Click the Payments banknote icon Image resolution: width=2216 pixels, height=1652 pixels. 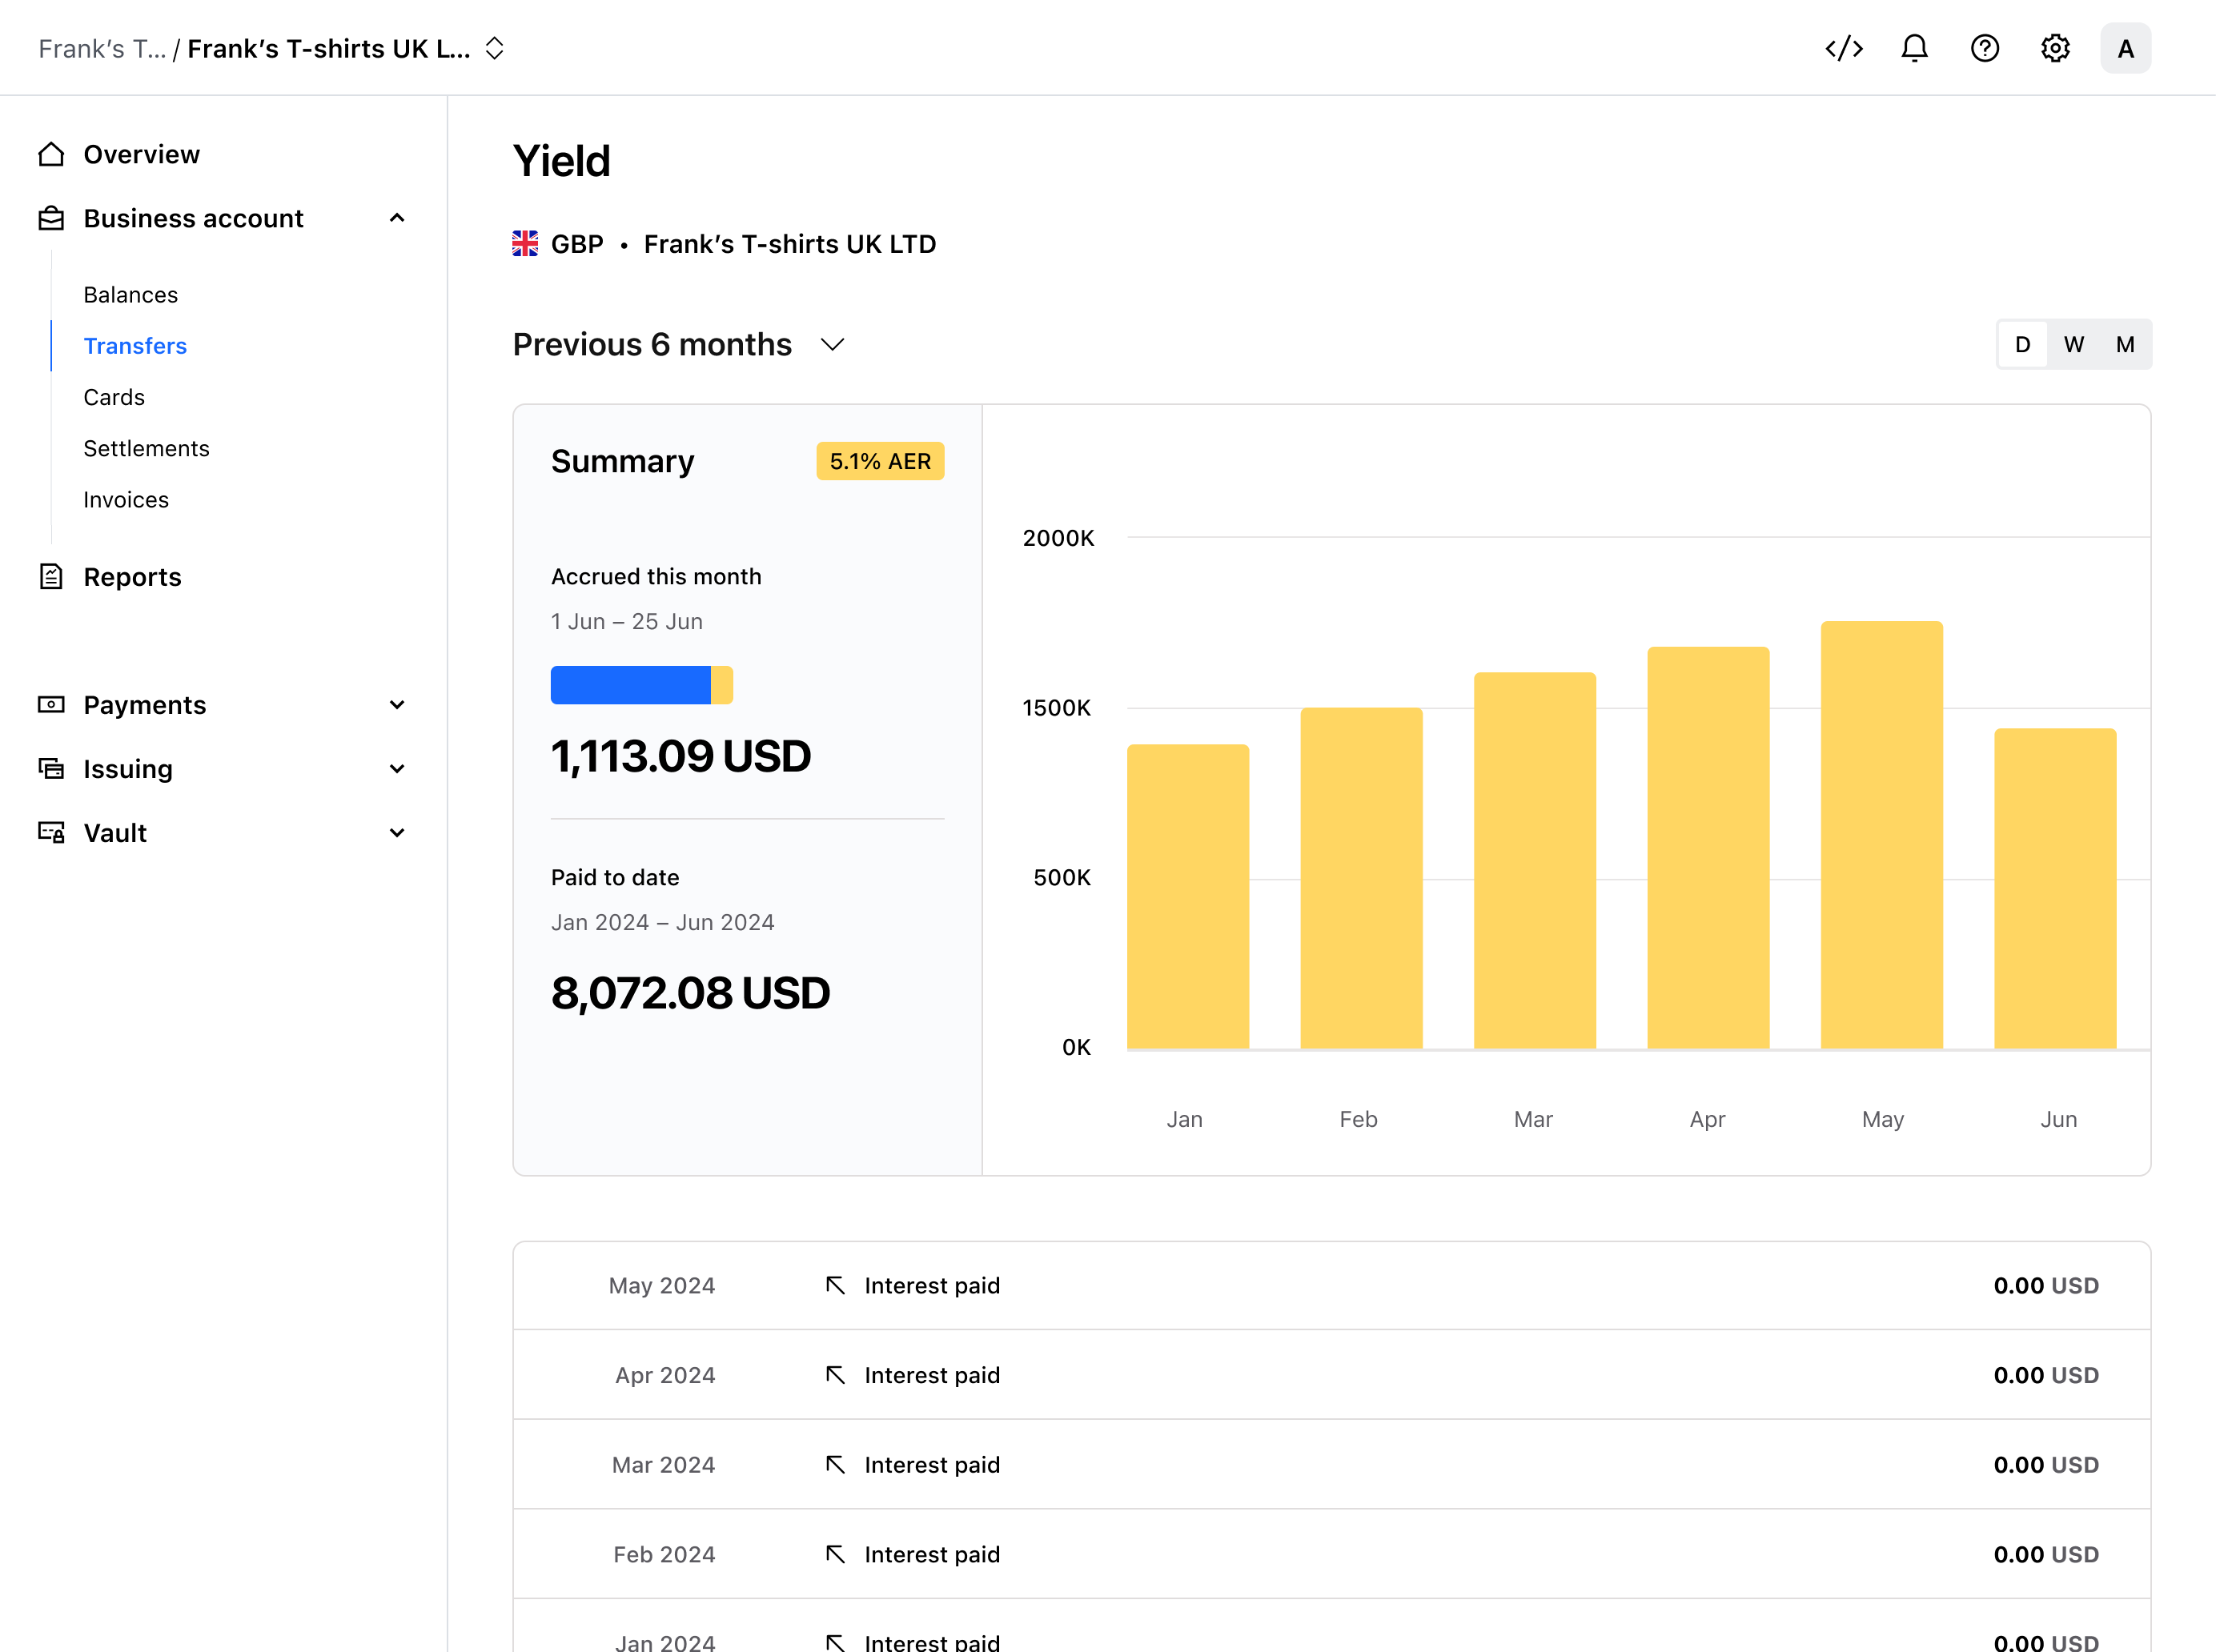pos(51,705)
